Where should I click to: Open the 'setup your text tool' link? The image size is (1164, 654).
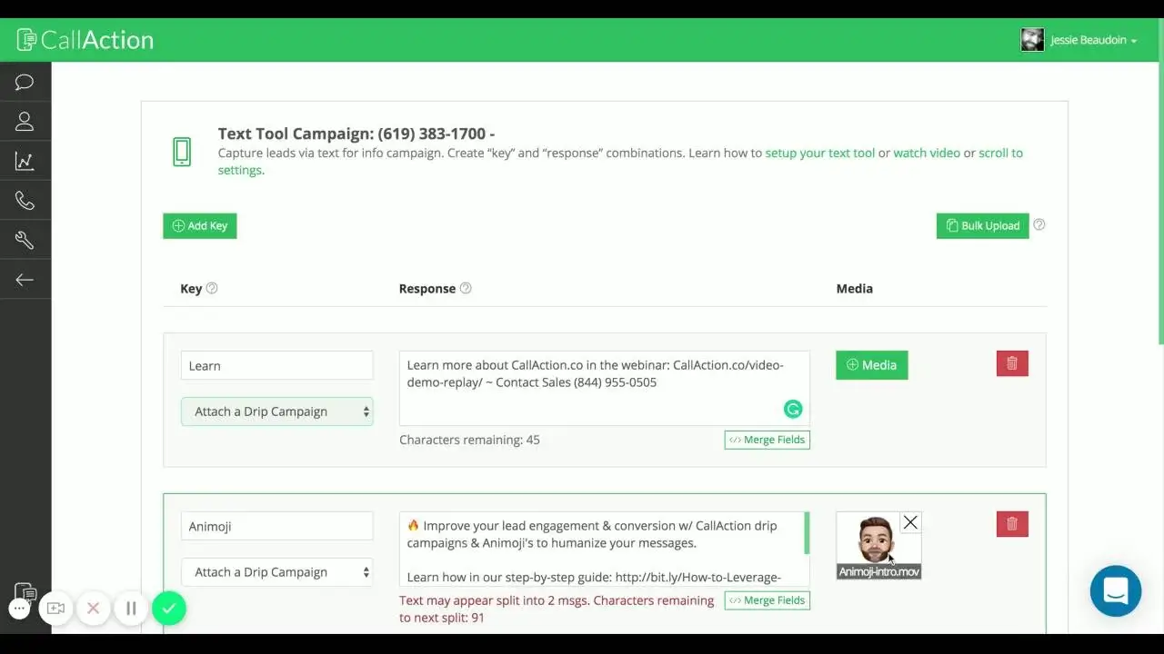[x=820, y=153]
